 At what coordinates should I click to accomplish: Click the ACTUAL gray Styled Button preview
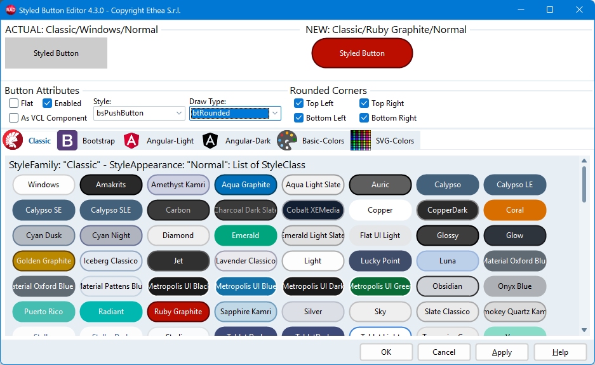(56, 53)
